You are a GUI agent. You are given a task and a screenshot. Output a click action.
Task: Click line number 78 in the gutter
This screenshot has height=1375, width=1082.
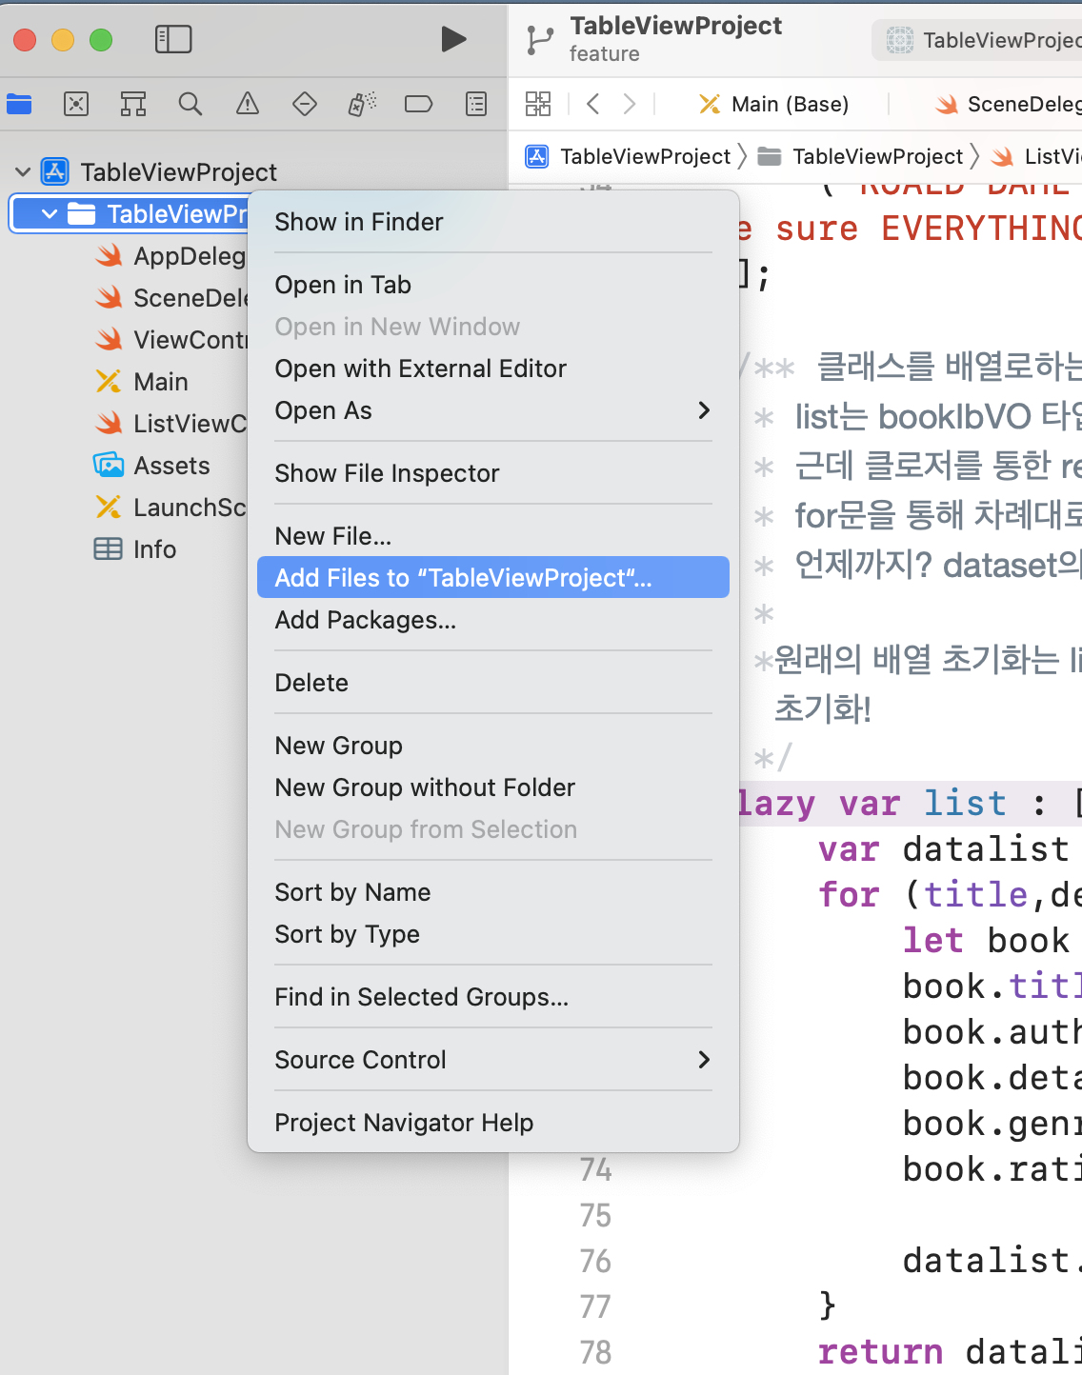coord(595,1352)
